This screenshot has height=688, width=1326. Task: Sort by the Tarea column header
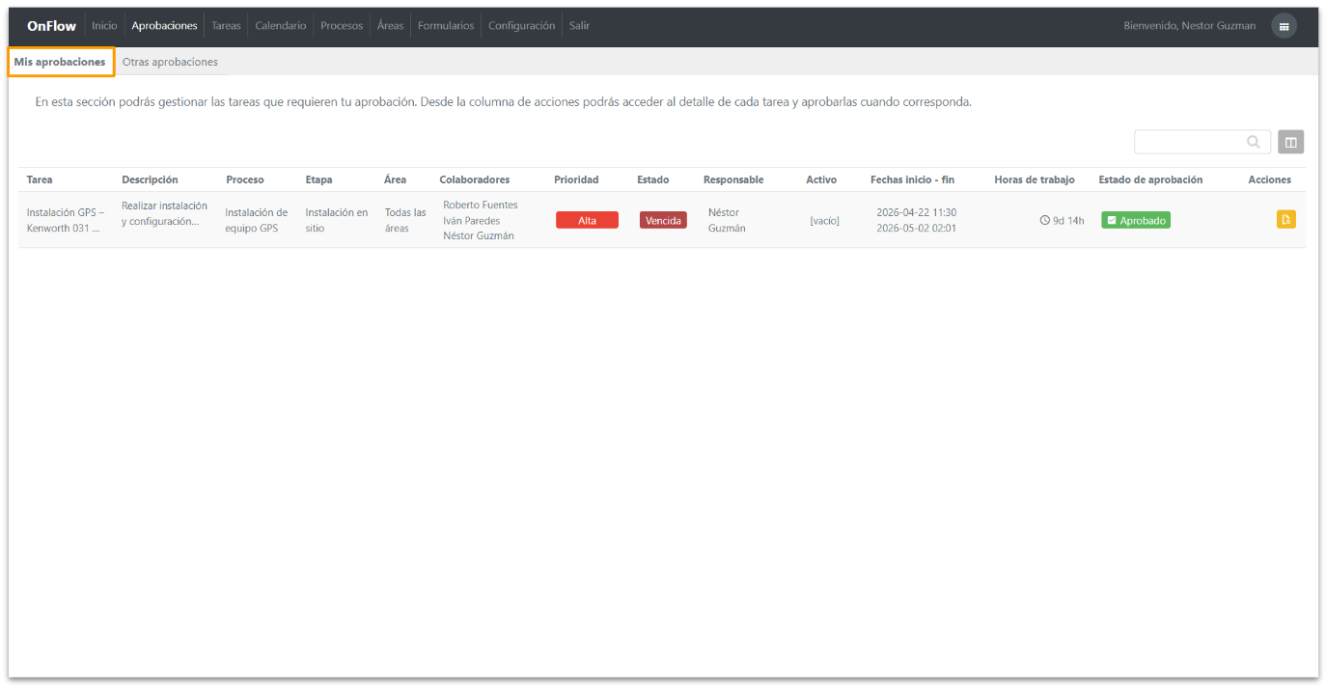tap(40, 179)
